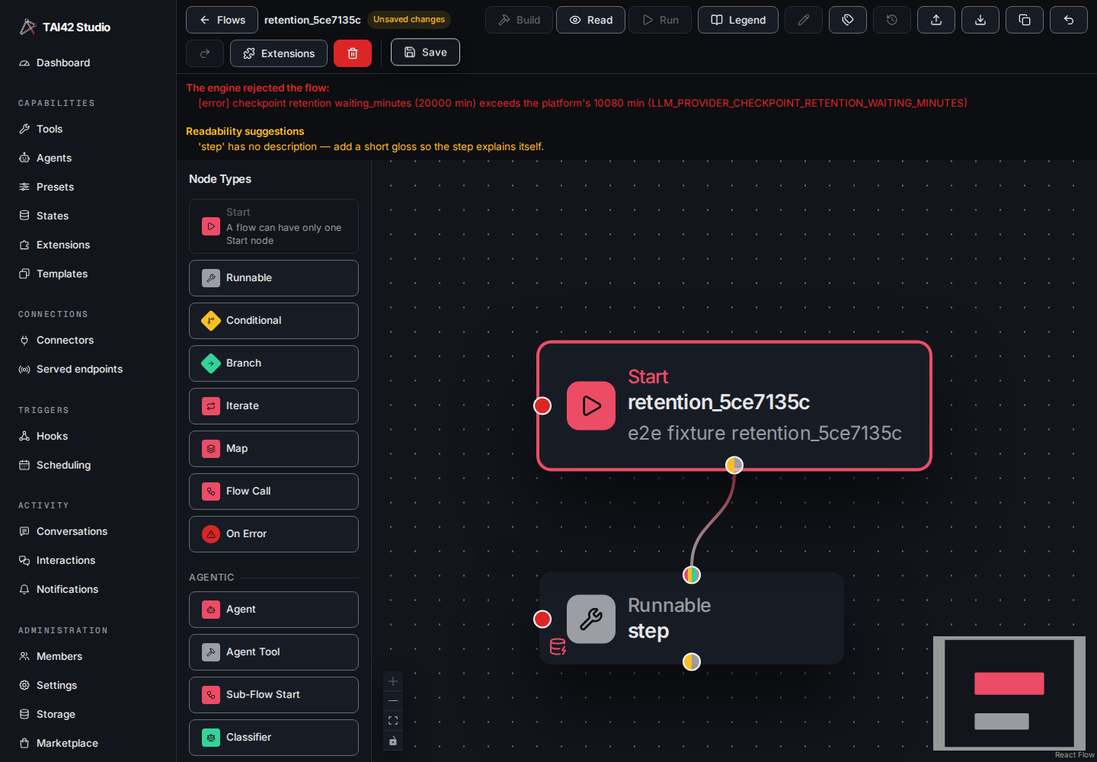Save the flow

[x=425, y=52]
